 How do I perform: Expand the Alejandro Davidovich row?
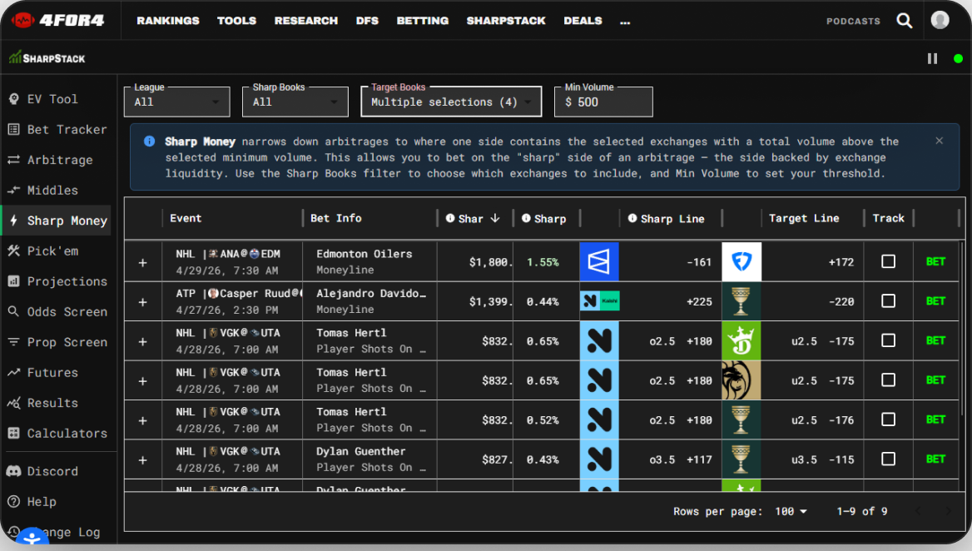point(142,302)
